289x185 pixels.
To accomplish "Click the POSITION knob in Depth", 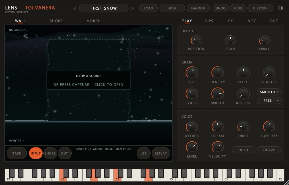I will coord(196,40).
